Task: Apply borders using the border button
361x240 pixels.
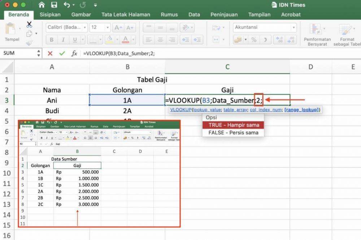Action: pos(93,40)
